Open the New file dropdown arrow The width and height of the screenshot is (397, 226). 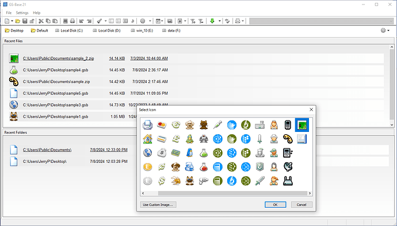tap(12, 21)
